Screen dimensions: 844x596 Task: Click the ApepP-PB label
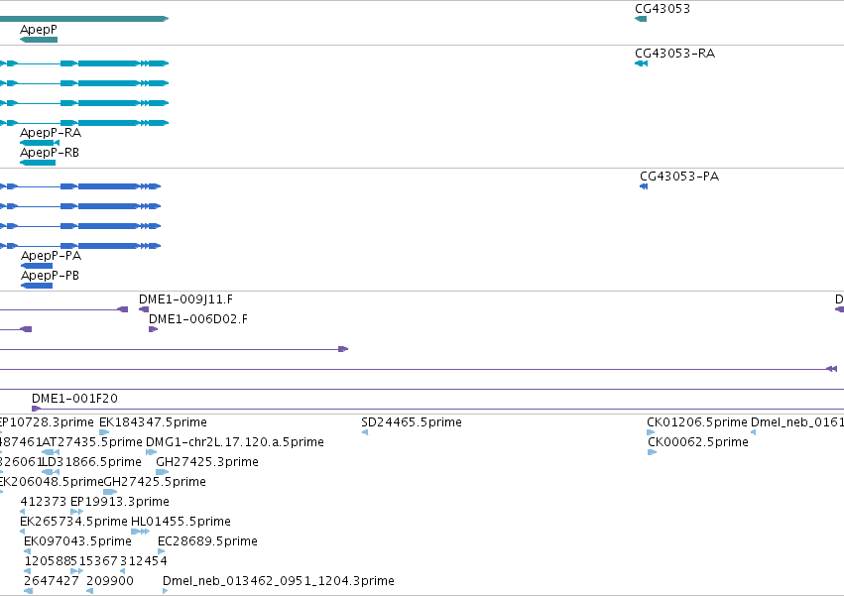pyautogui.click(x=50, y=276)
